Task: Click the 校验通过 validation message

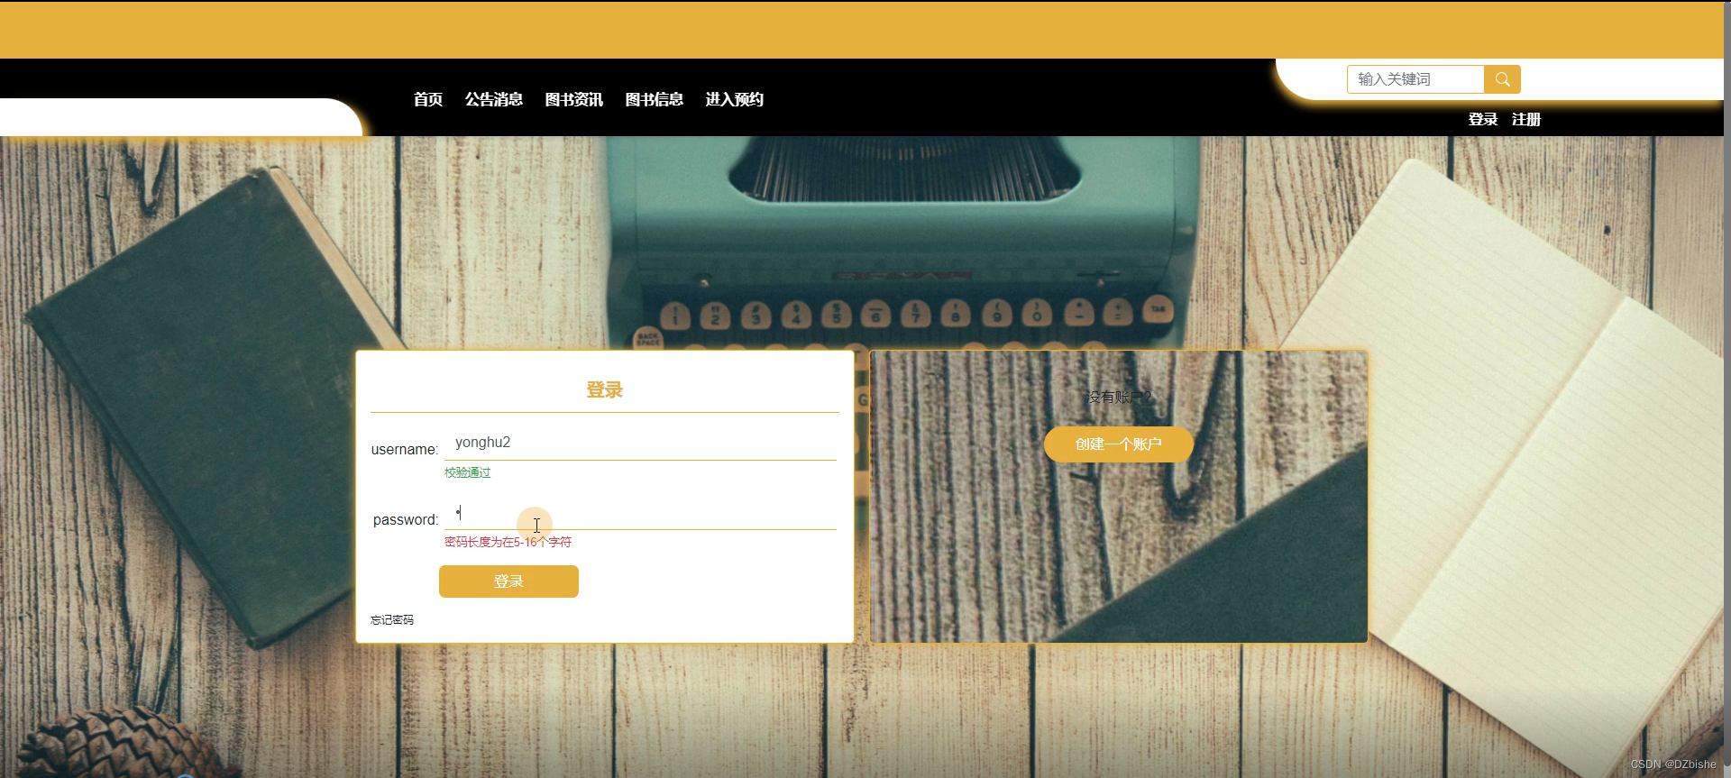Action: tap(468, 472)
